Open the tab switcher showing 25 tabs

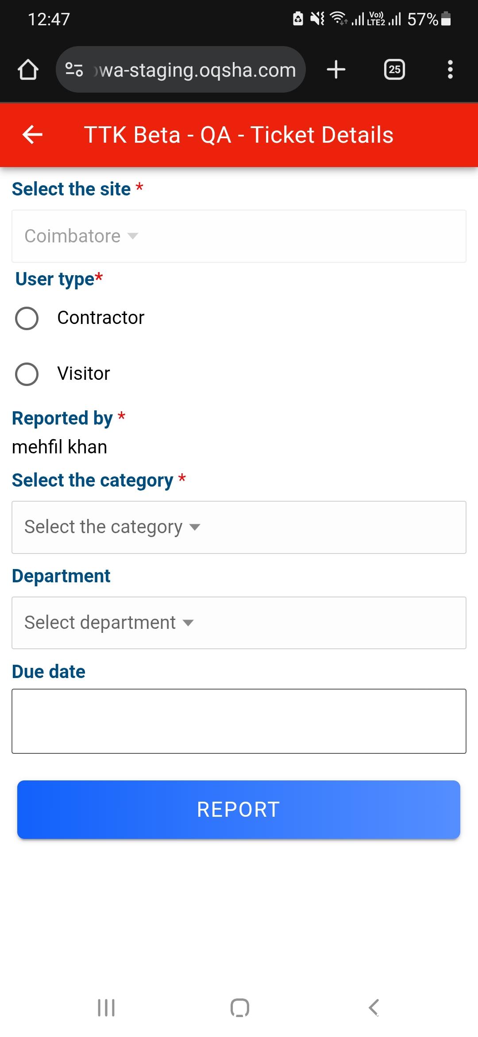394,70
